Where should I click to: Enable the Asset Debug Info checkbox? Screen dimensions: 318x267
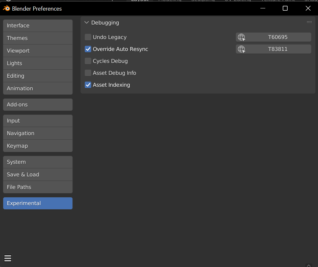pos(88,73)
